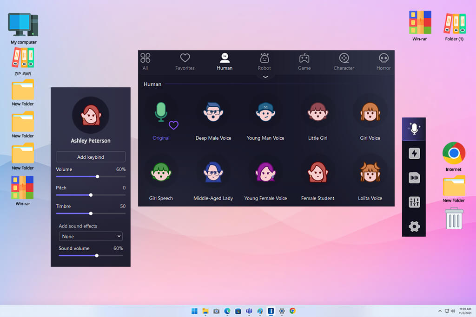Open Microsoft Teams in taskbar
Viewport: 476px width, 317px height.
point(249,311)
